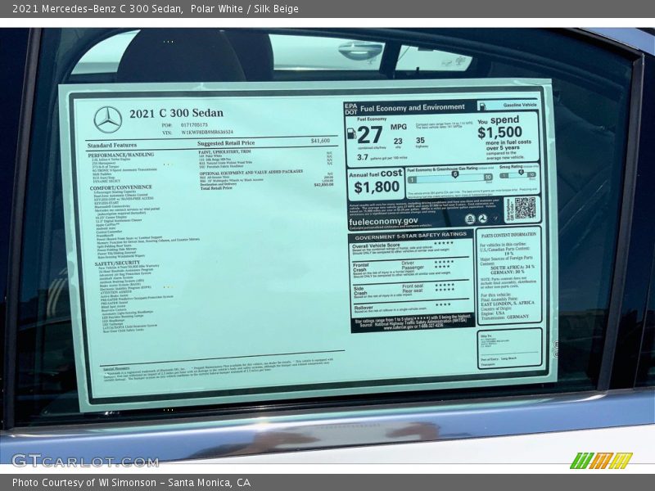Select the Fuel Economy and Environment header

click(412, 107)
